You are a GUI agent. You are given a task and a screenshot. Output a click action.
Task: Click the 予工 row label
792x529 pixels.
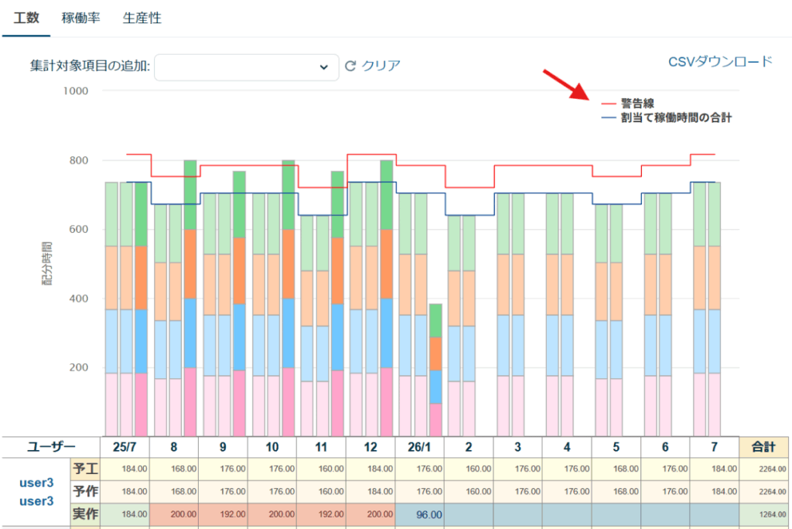pyautogui.click(x=84, y=469)
